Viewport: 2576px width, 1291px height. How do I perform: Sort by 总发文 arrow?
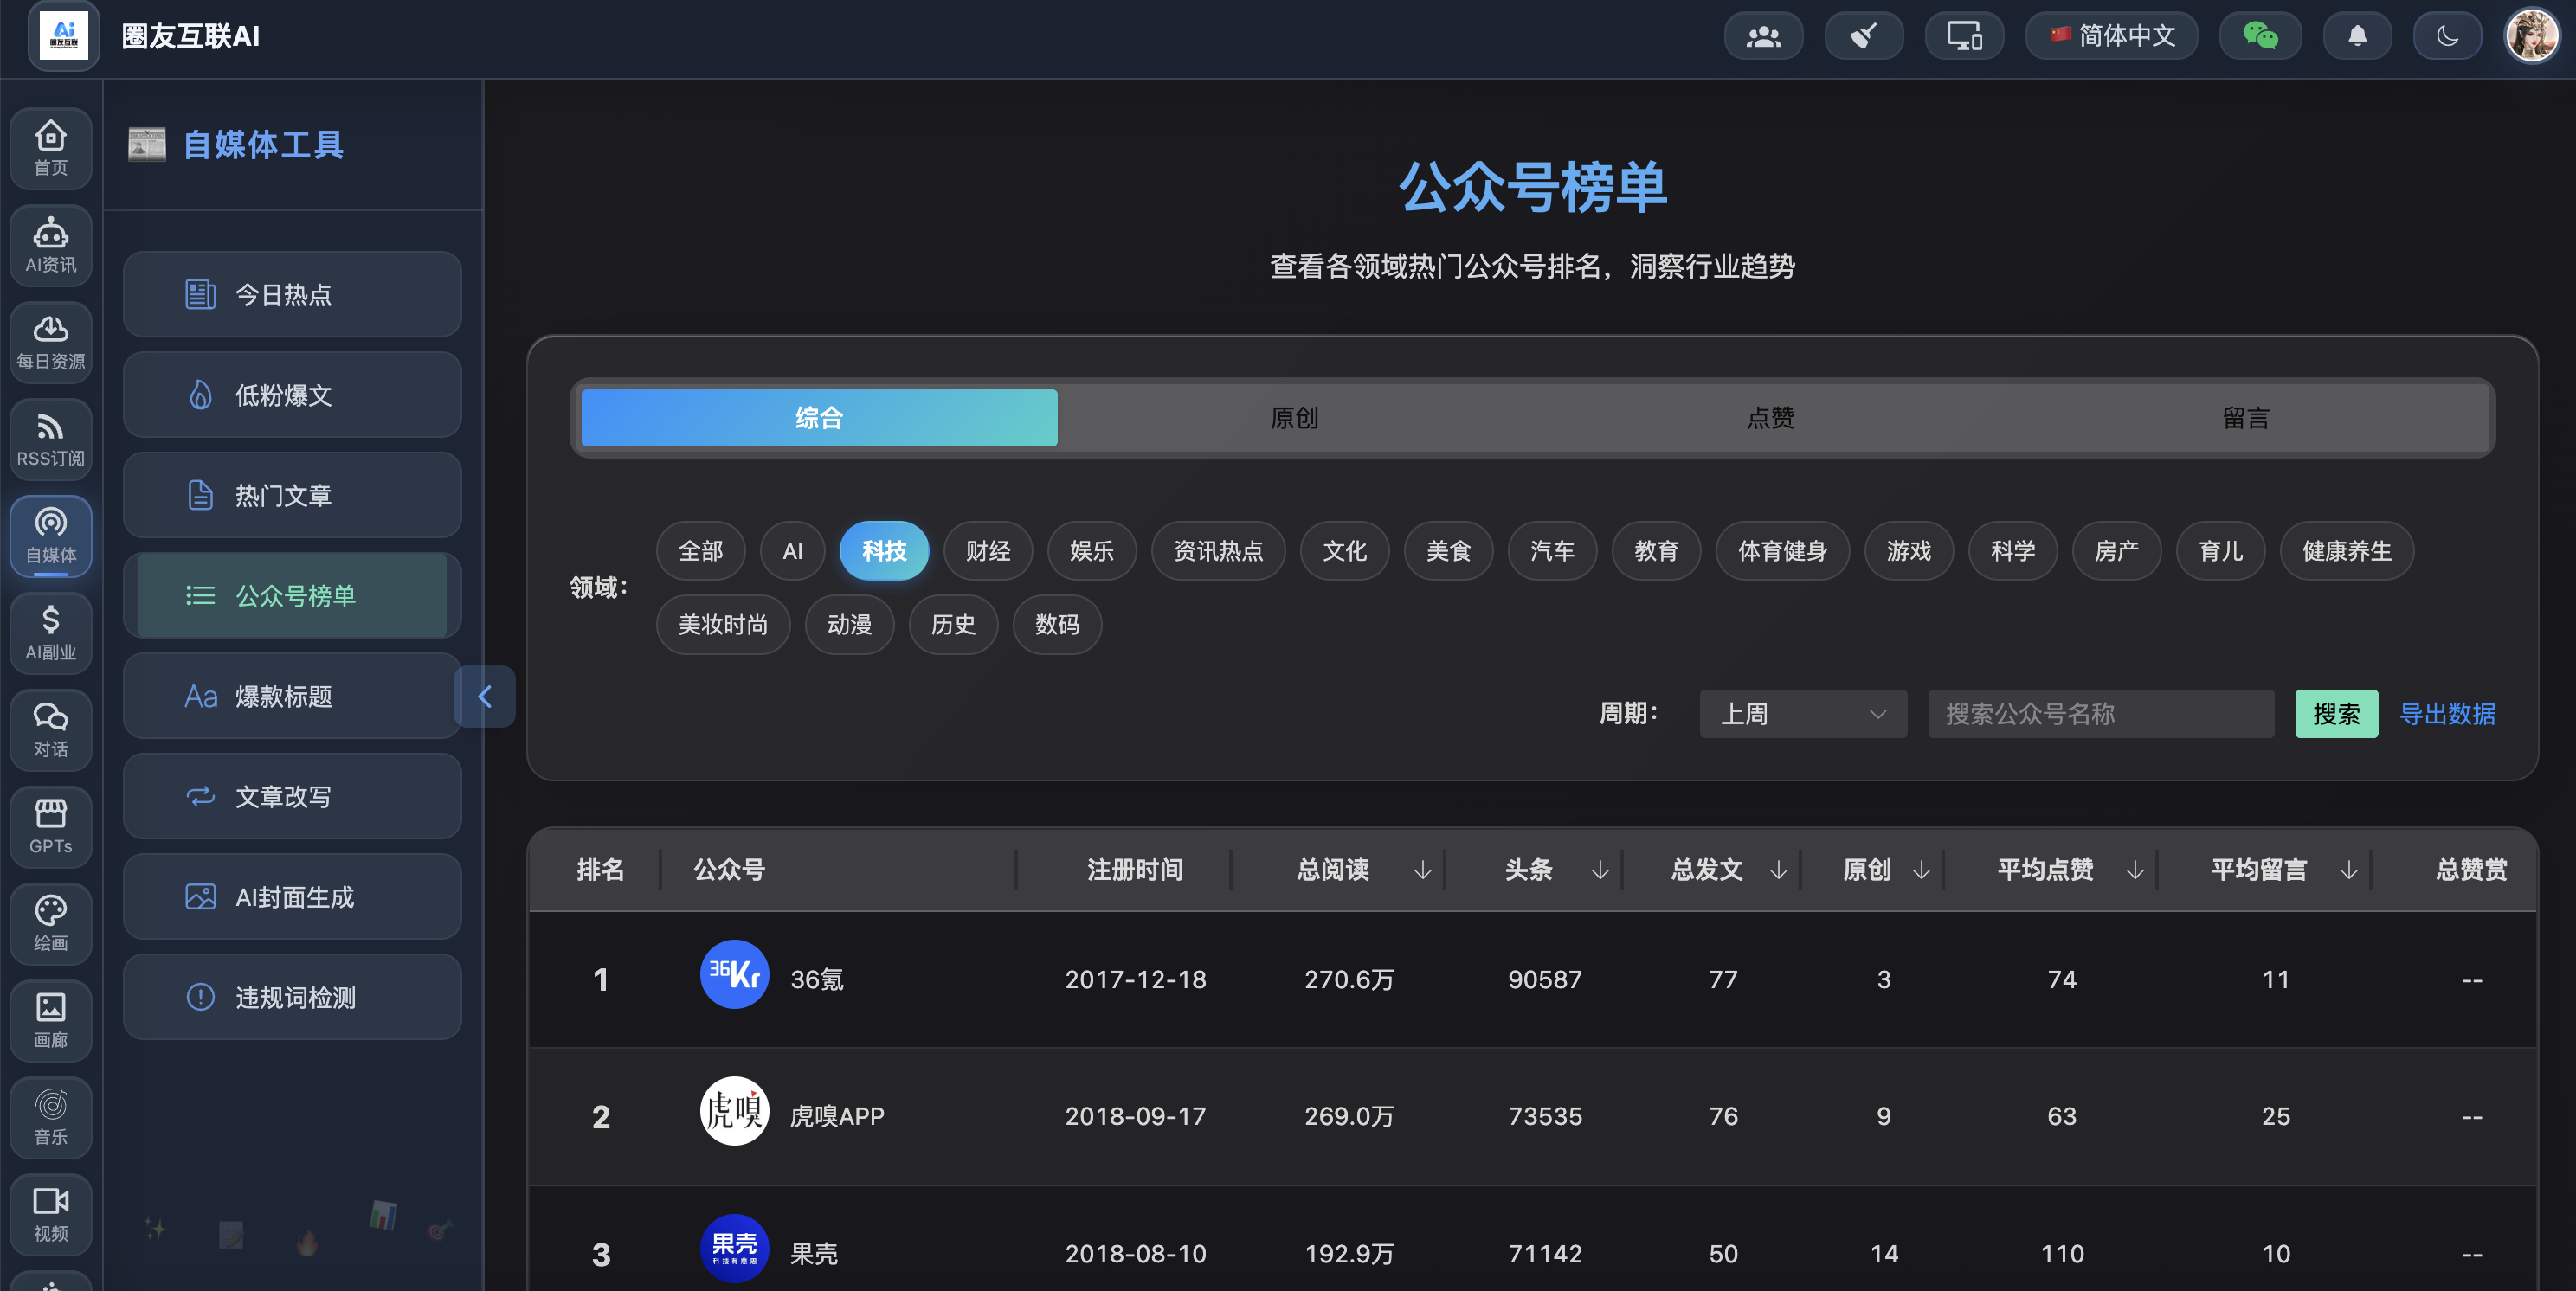1778,870
